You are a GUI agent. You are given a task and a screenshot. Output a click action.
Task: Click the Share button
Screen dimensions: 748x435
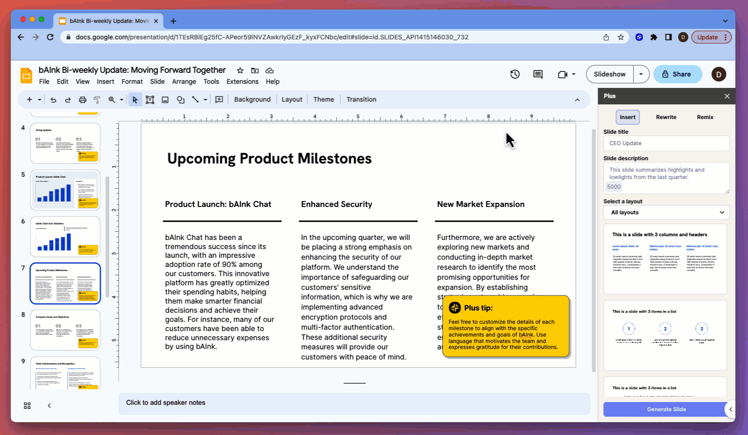click(677, 74)
